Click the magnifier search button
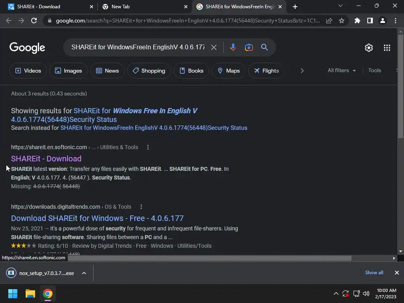 tap(264, 47)
